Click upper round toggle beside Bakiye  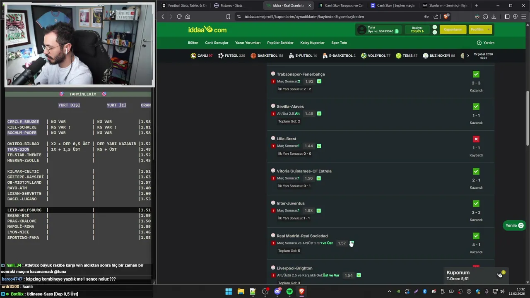pos(435,27)
